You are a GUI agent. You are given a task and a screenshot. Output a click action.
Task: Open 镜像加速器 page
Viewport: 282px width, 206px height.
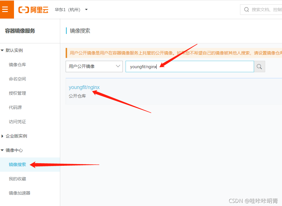[19, 193]
